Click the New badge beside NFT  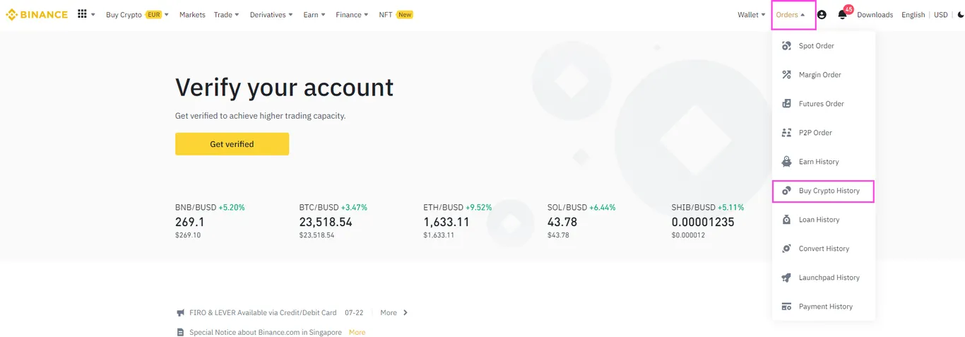(405, 15)
